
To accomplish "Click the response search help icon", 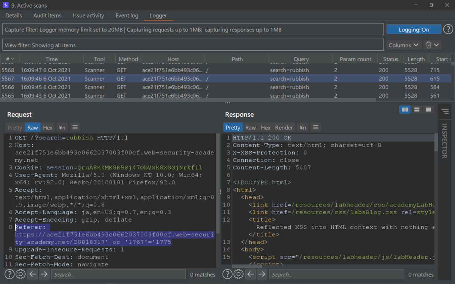I will tap(227, 275).
